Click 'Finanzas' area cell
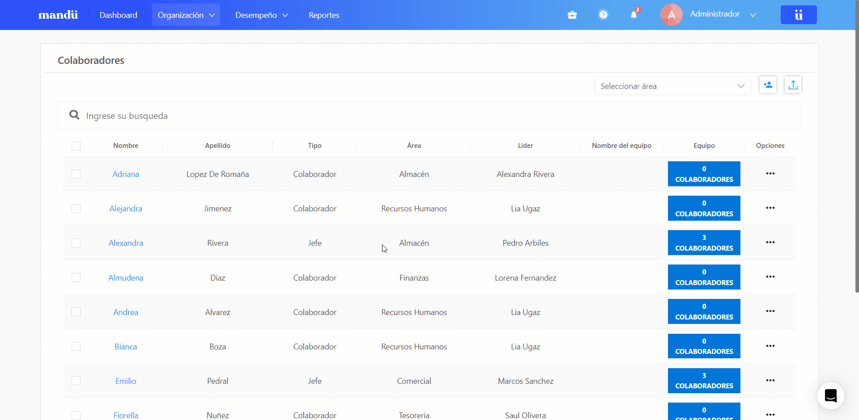The height and width of the screenshot is (420, 859). [414, 277]
